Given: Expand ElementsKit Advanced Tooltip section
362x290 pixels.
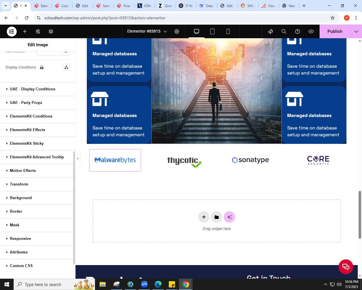Looking at the screenshot, I should (38, 157).
